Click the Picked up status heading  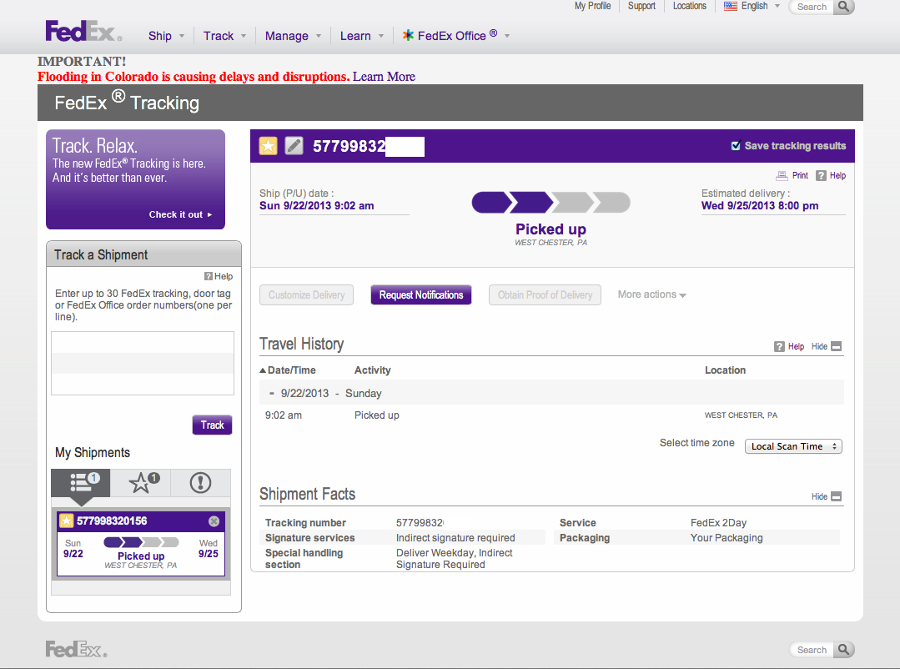point(551,229)
